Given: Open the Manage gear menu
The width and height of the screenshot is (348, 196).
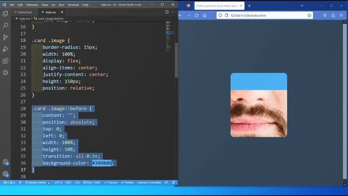Looking at the screenshot, I should click(5, 174).
